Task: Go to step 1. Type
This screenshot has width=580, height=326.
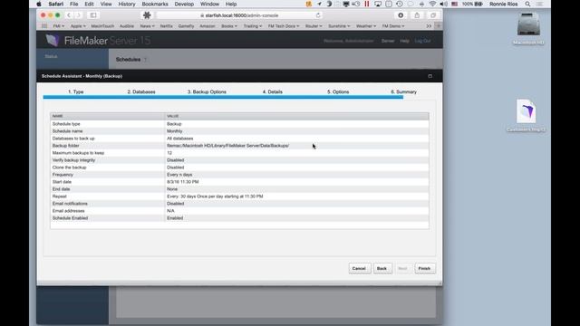Action: point(76,91)
